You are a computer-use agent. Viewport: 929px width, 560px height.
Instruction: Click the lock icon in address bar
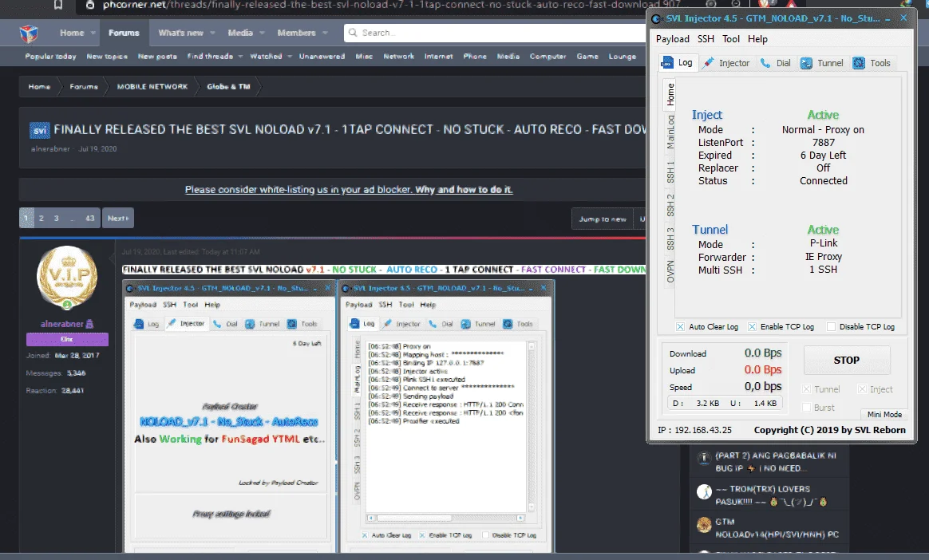[x=90, y=5]
